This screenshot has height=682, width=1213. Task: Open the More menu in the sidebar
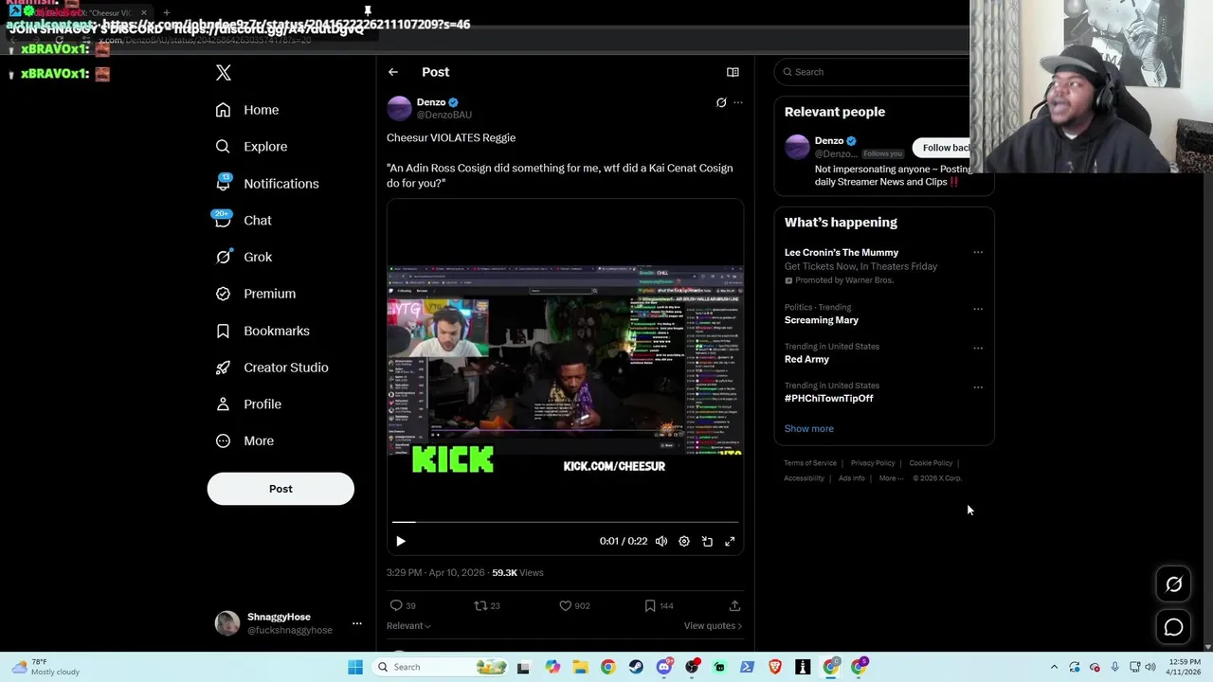pyautogui.click(x=244, y=440)
